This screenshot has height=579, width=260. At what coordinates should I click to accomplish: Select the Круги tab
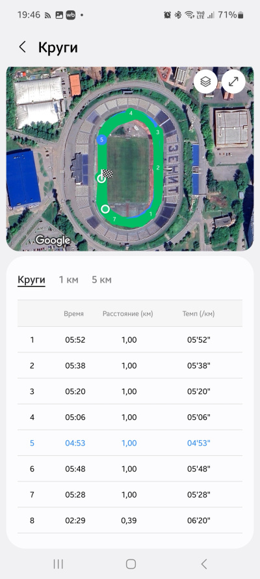(31, 280)
